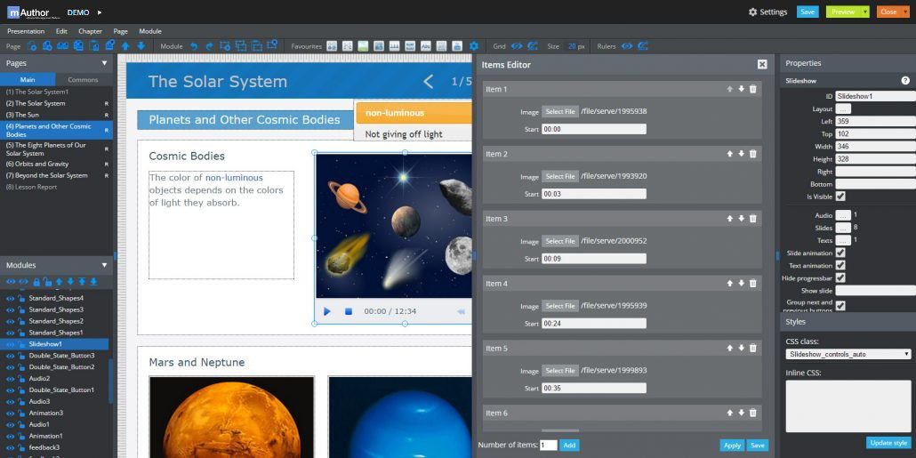The height and width of the screenshot is (458, 916).
Task: Switch to Commons tab in Pages
Action: 83,79
